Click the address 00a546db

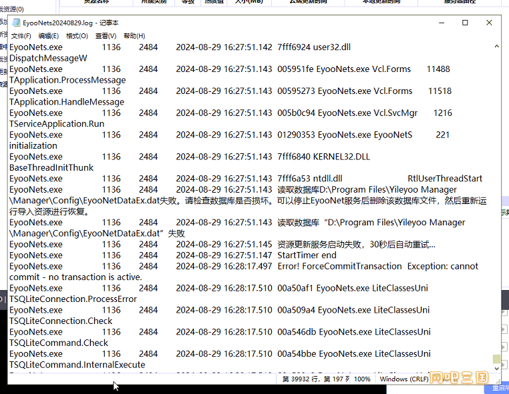coord(297,332)
